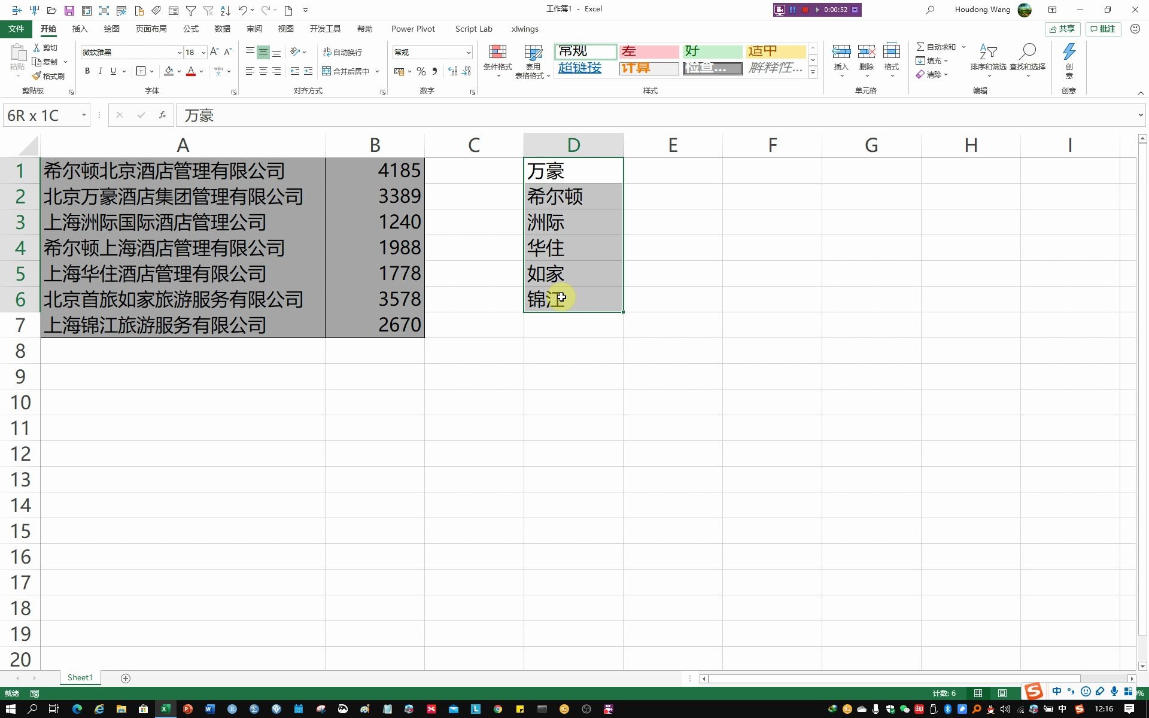
Task: Apply Percent Style in the Number group
Action: [421, 71]
